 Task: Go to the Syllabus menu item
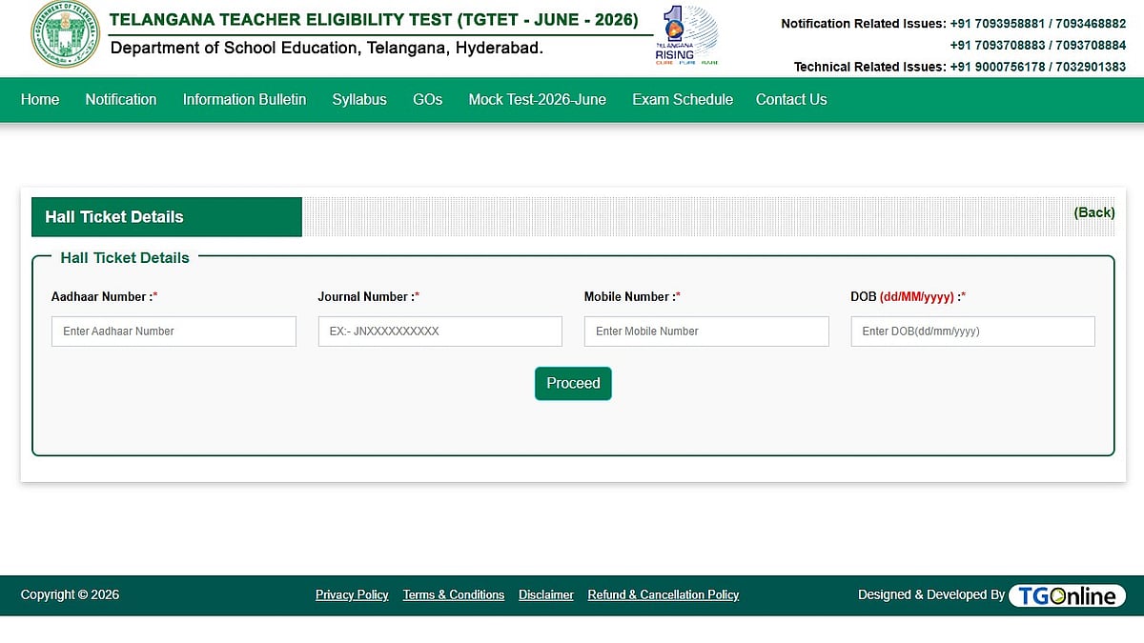(359, 99)
